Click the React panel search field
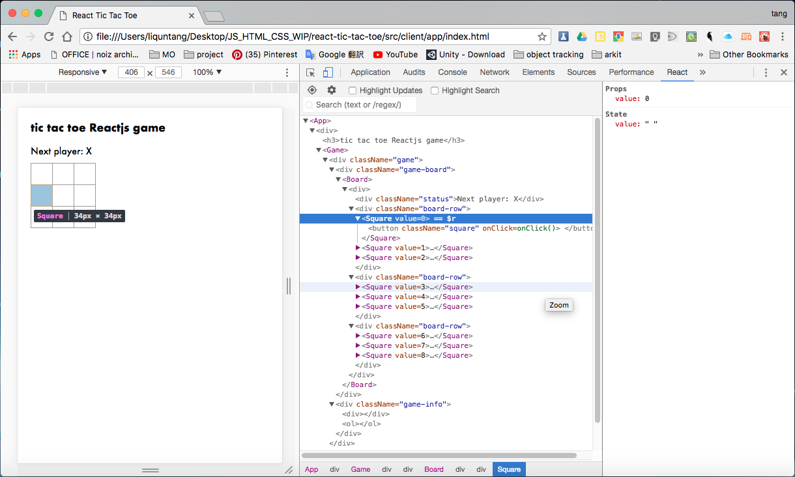Viewport: 795px width, 477px height. (x=359, y=105)
